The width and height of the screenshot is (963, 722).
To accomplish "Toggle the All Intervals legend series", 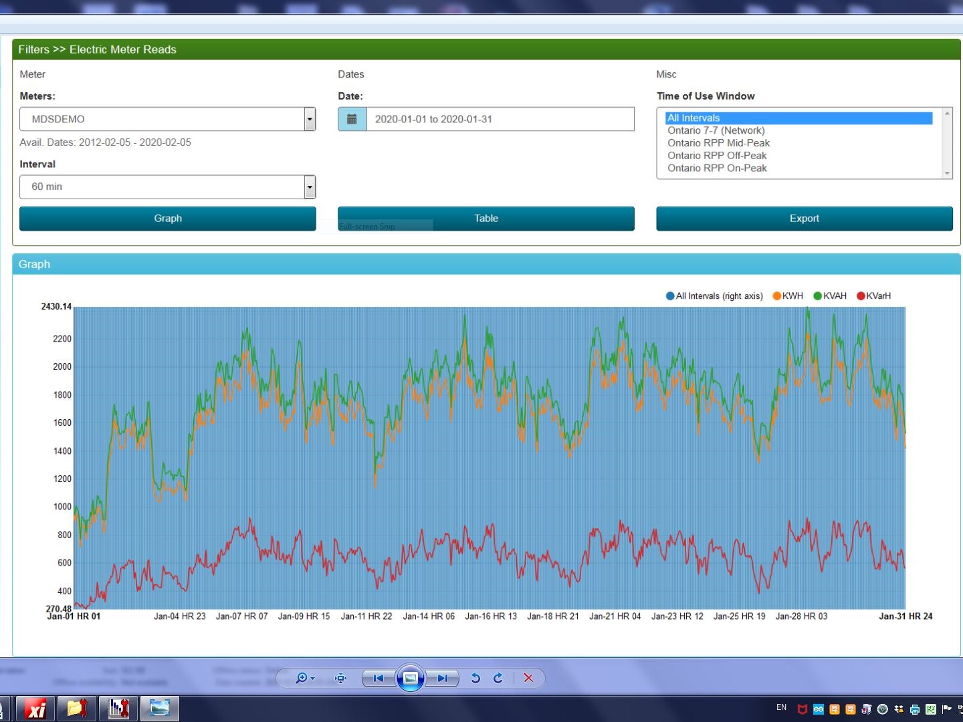I will 714,296.
